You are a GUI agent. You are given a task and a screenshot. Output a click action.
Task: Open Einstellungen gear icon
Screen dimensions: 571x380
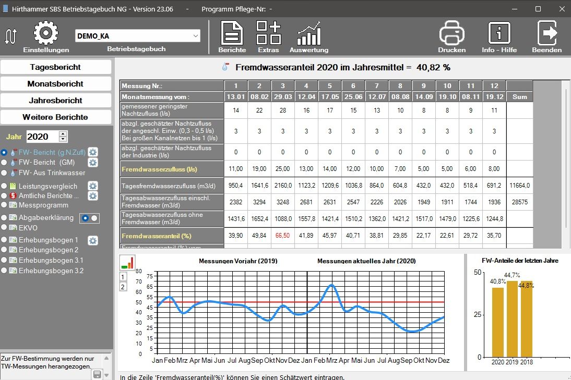click(x=45, y=33)
